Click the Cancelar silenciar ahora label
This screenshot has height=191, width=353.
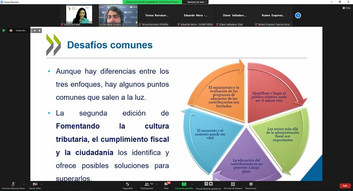pos(13,188)
